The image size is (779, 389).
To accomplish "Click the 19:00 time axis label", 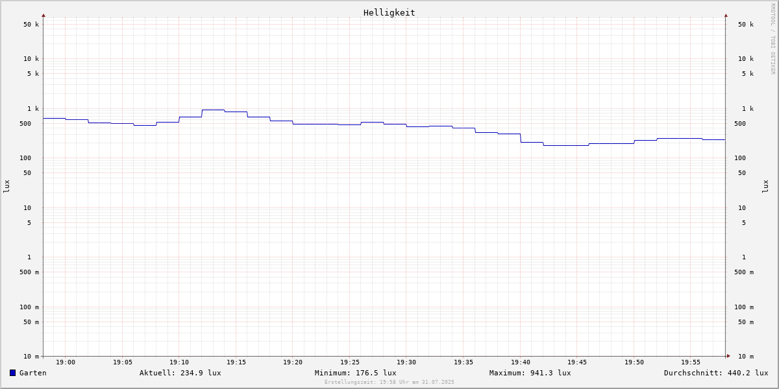I will point(66,362).
